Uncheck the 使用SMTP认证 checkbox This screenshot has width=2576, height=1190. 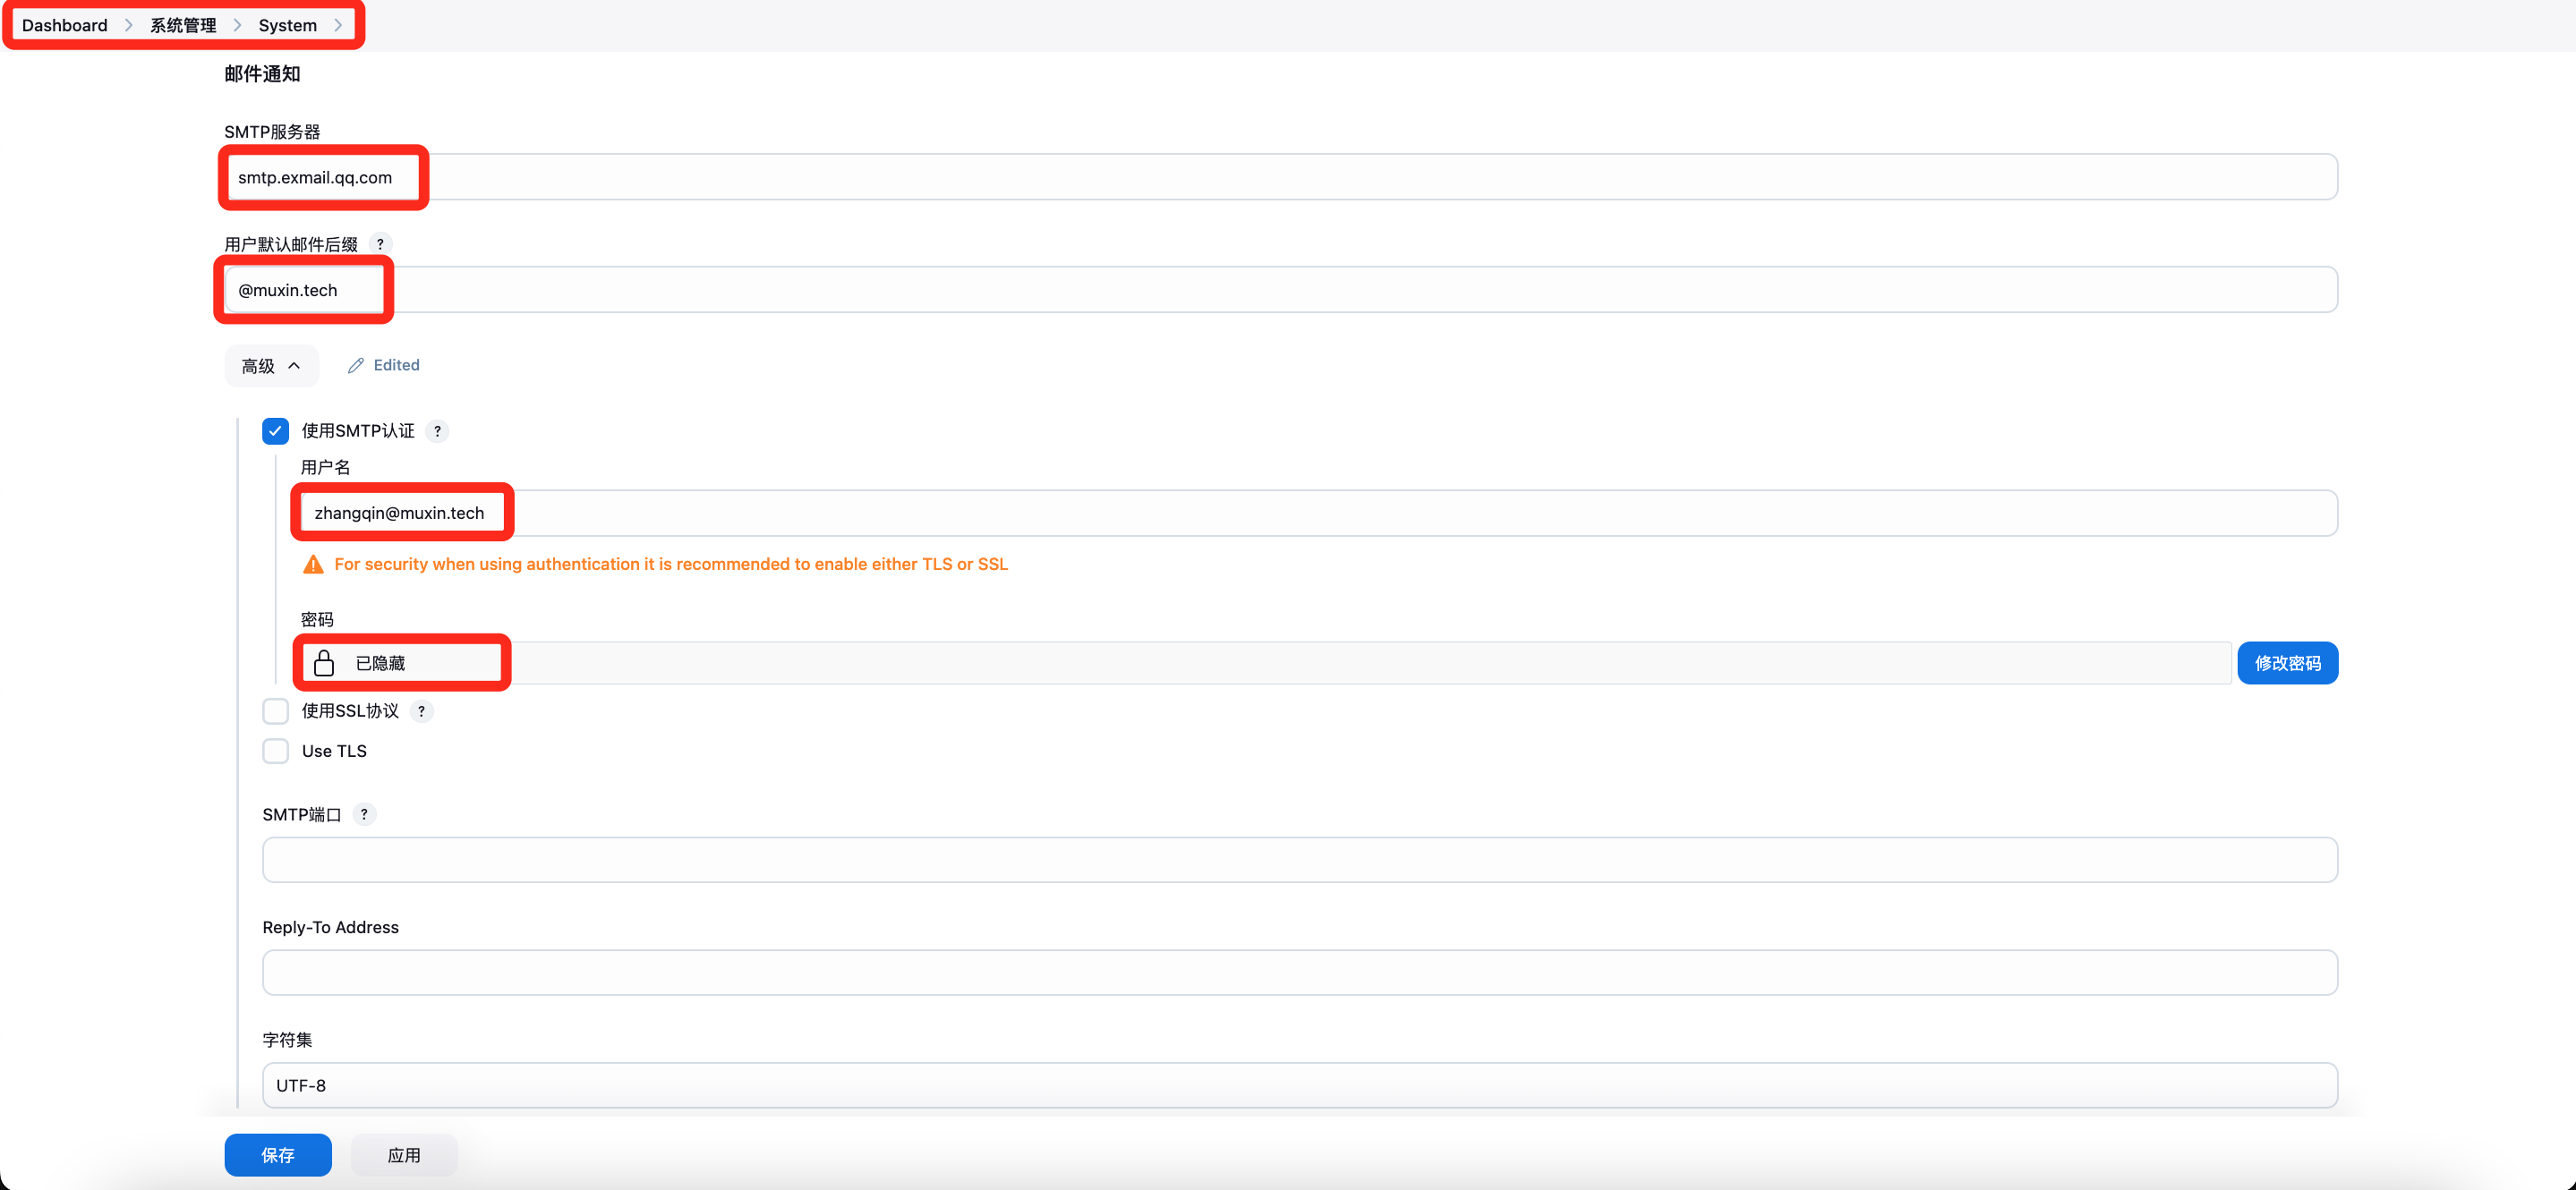coord(275,431)
